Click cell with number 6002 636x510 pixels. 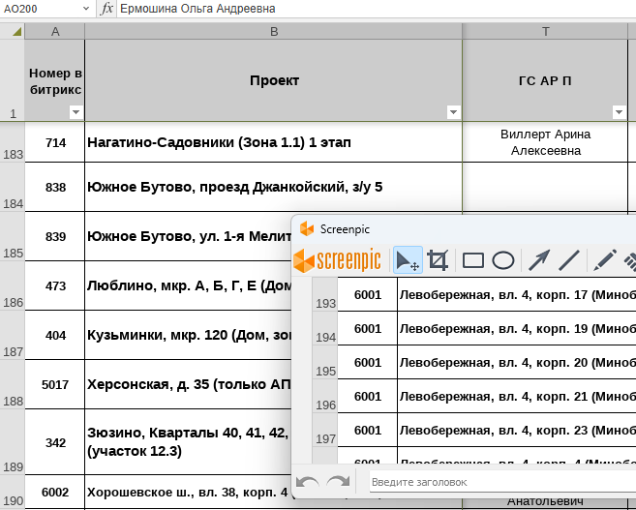coord(55,493)
